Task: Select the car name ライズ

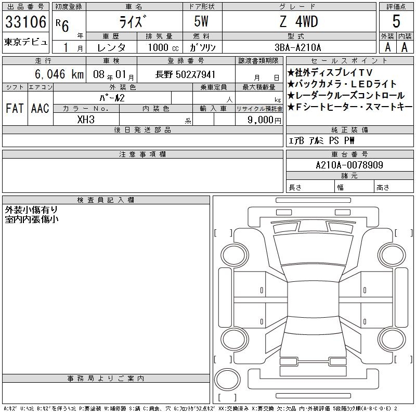Action: coord(133,21)
